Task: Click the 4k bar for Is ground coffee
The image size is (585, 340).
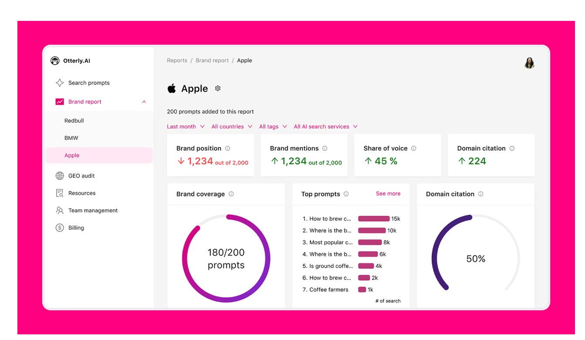Action: click(366, 266)
